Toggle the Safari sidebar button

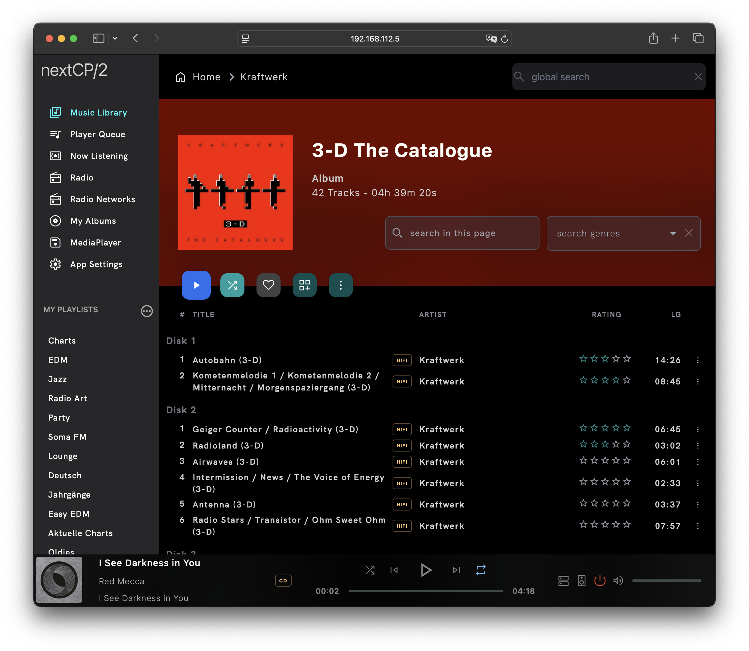coord(98,38)
